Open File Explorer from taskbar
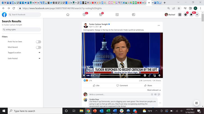The width and height of the screenshot is (204, 114). (x=81, y=111)
